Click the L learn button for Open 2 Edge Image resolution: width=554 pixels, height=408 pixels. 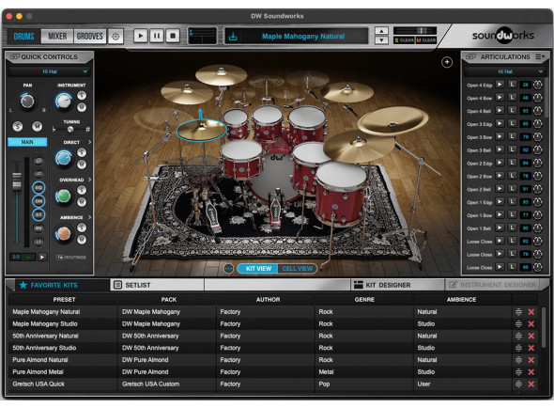coord(512,163)
